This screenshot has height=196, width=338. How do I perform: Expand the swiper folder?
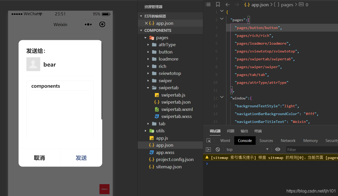tap(148, 81)
